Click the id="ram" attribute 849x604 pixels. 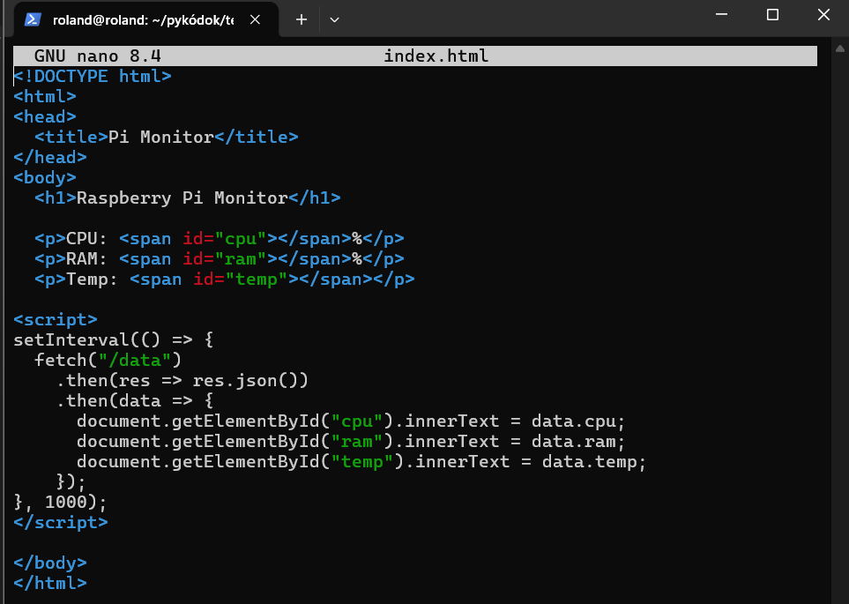225,259
